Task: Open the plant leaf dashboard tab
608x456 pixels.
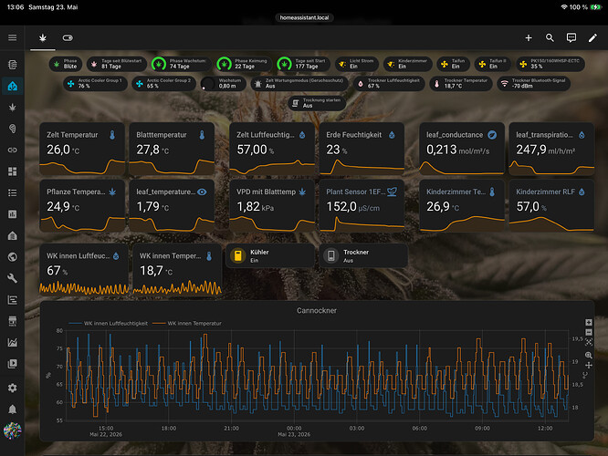Action: pyautogui.click(x=43, y=37)
